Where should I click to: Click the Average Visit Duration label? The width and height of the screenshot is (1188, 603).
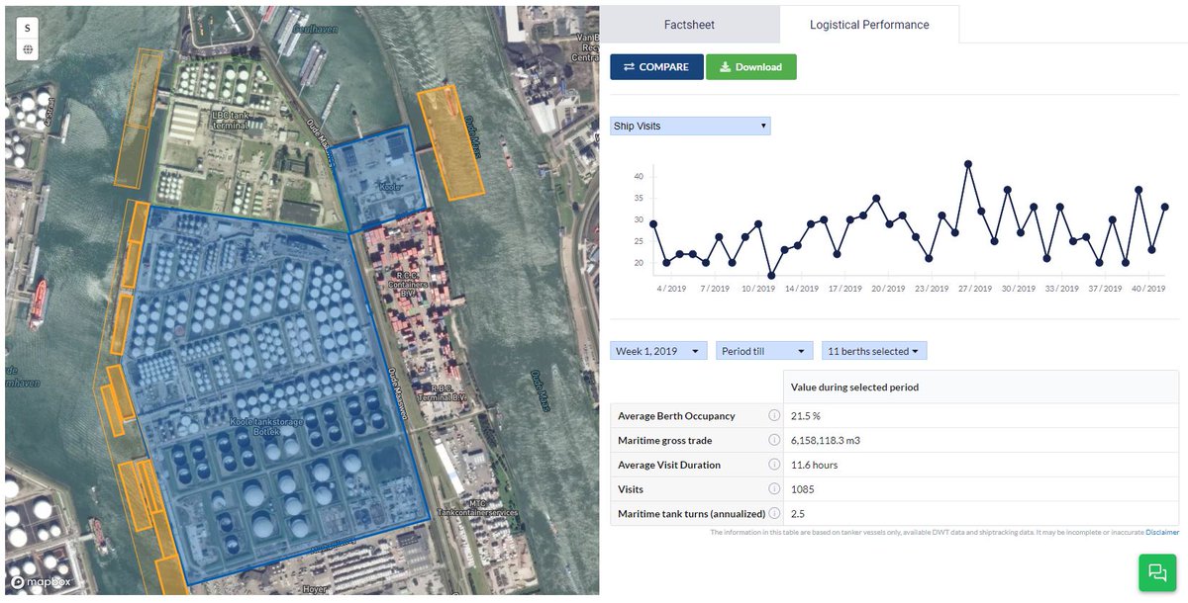pos(669,465)
